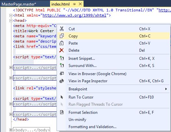
Task: Select Run To Cursor entry
Action: click(x=113, y=97)
